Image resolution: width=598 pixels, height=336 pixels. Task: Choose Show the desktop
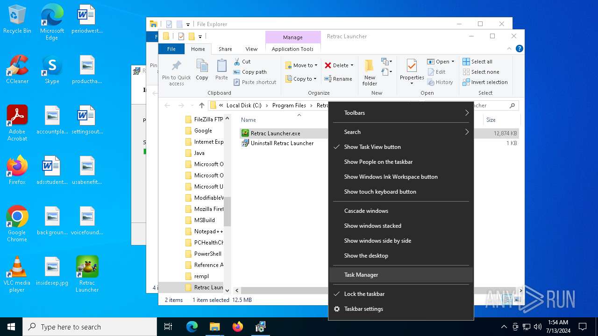401,256
